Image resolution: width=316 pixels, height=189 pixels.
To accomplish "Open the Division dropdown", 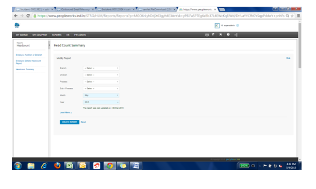I will [x=101, y=75].
